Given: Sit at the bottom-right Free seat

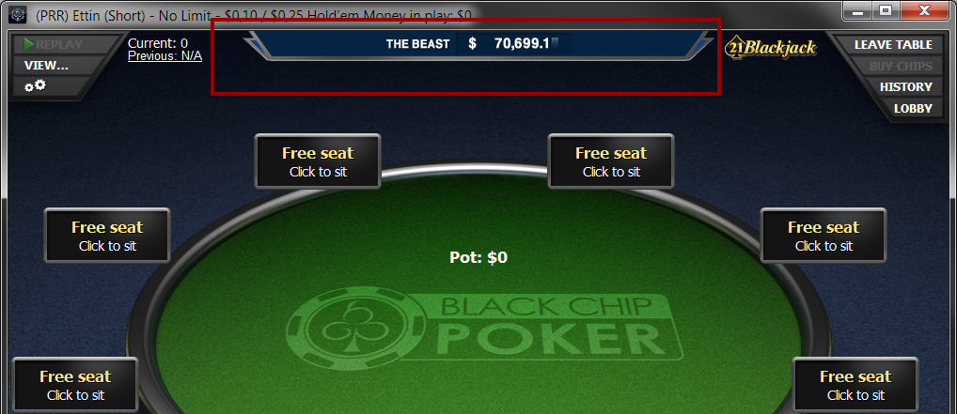Looking at the screenshot, I should pyautogui.click(x=855, y=384).
